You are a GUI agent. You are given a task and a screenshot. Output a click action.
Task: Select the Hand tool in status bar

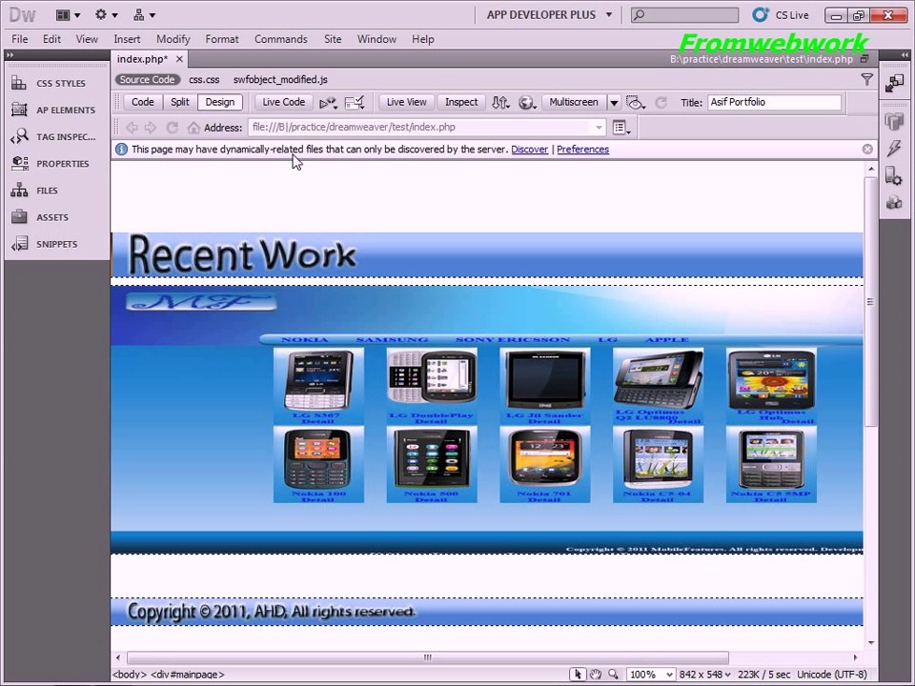click(x=595, y=675)
